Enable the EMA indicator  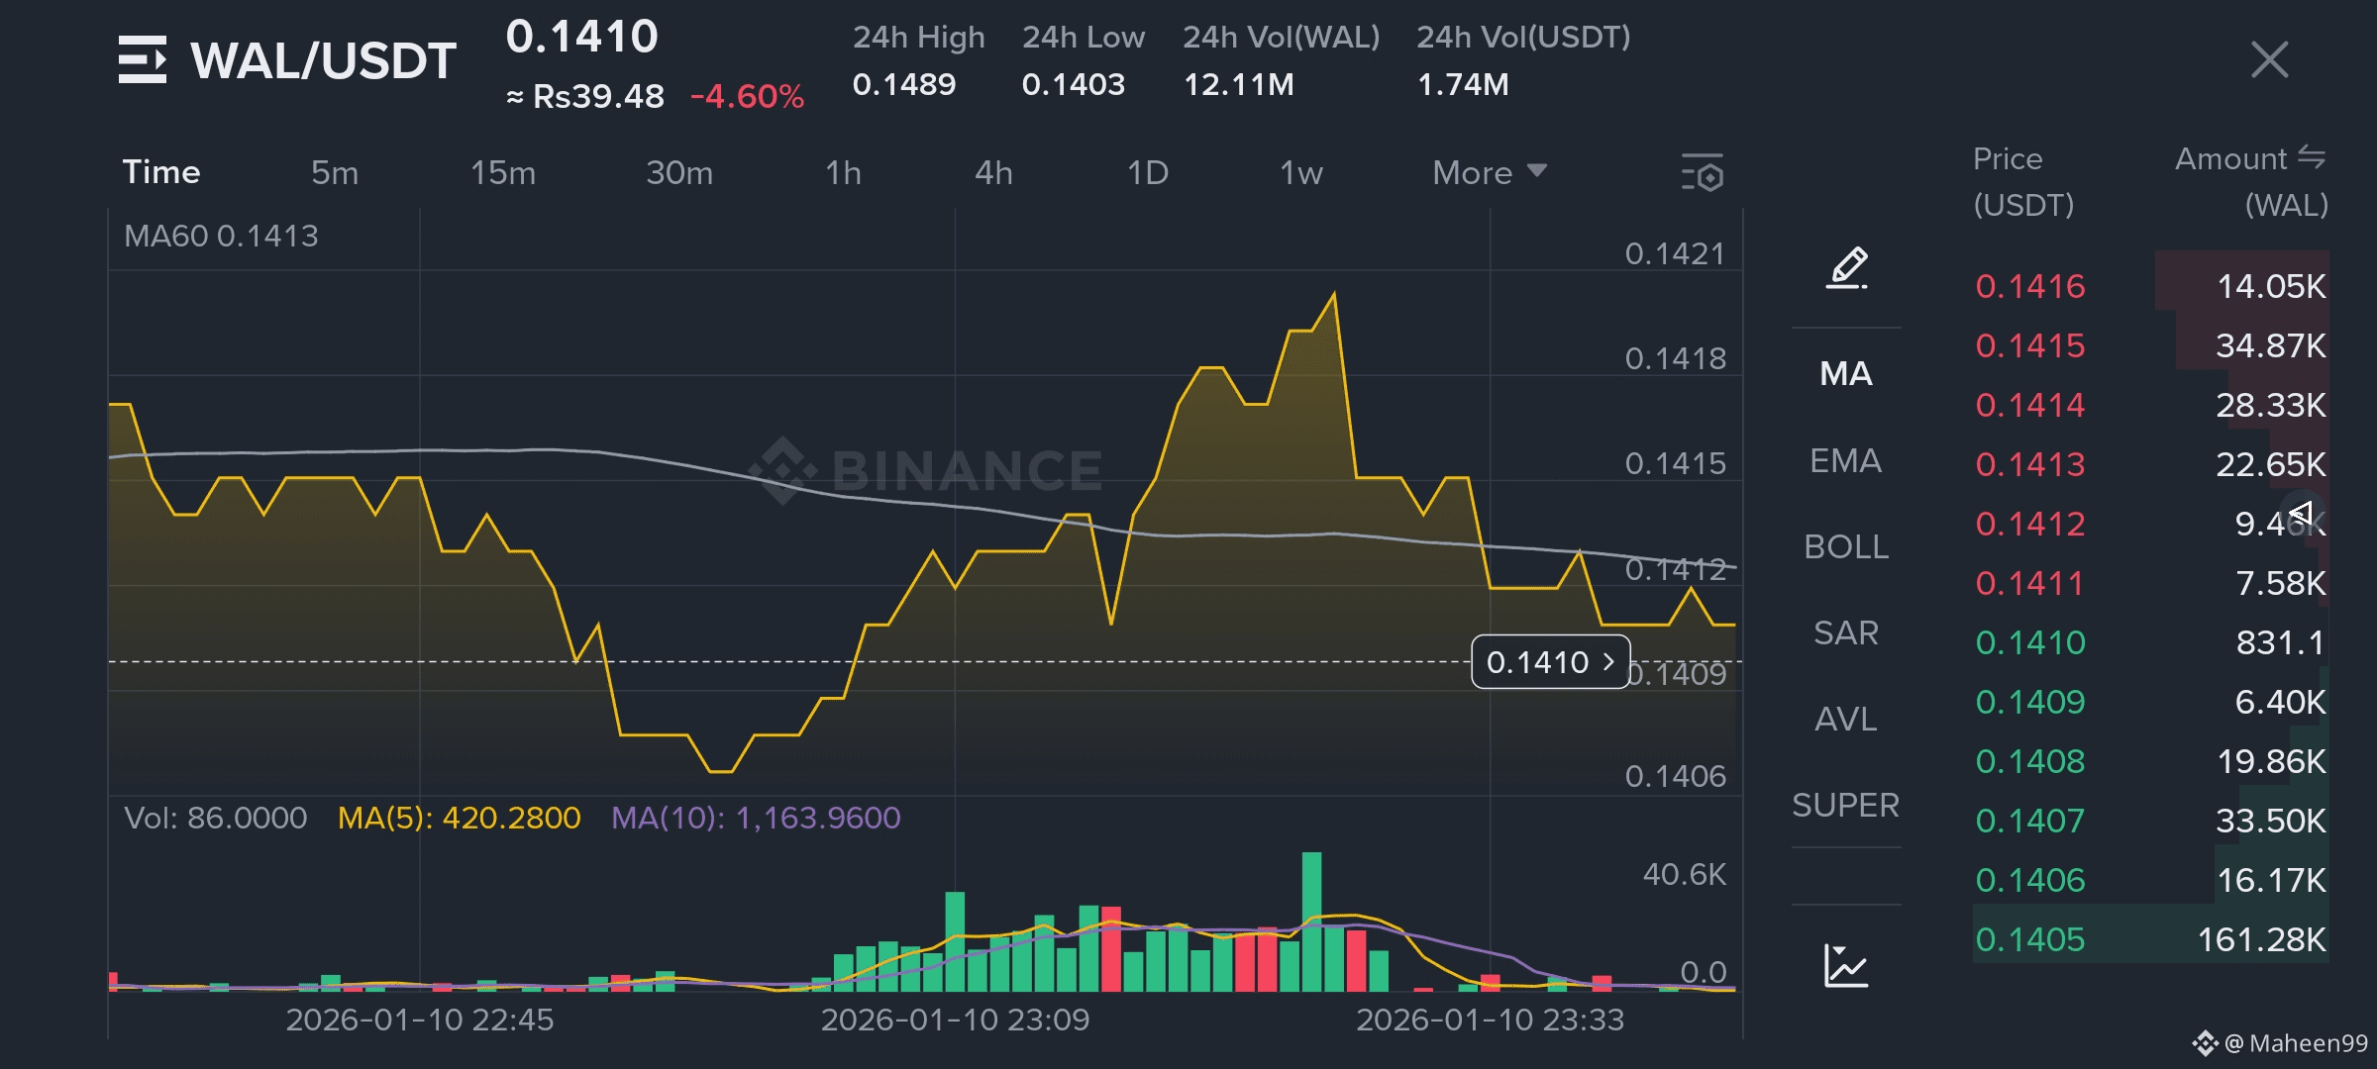point(1846,461)
